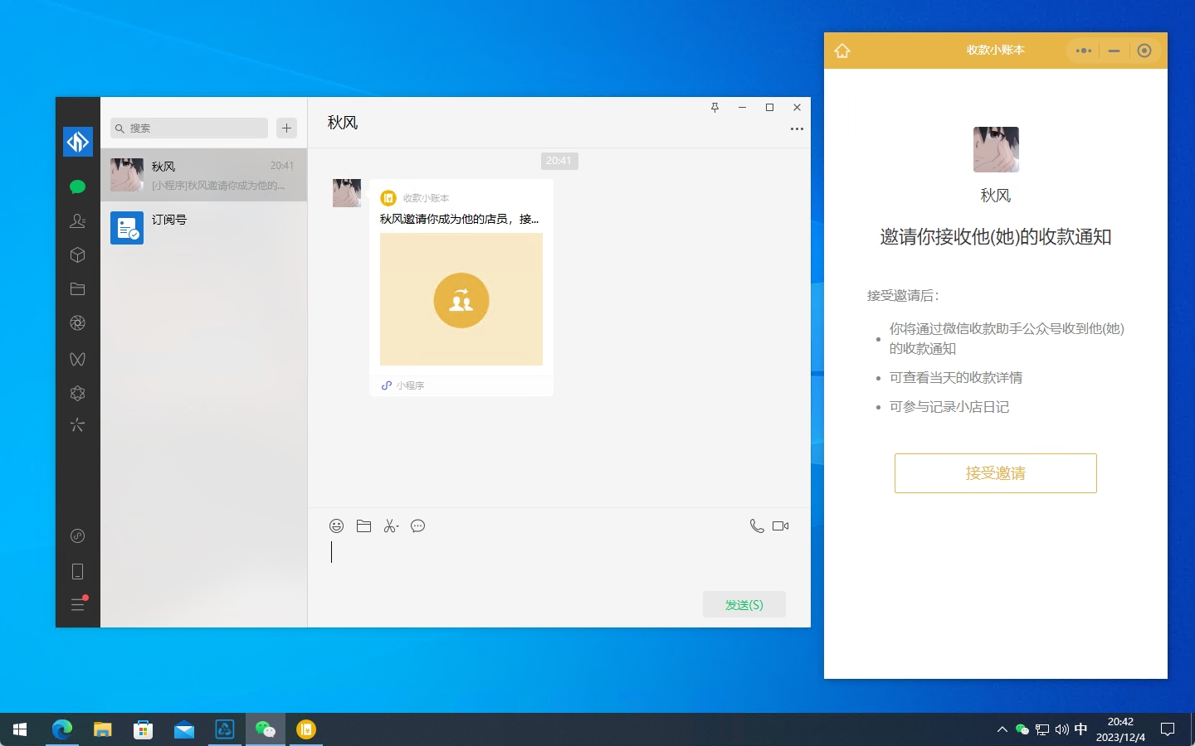Pin the WeChat window on top
The height and width of the screenshot is (746, 1195).
[x=715, y=108]
